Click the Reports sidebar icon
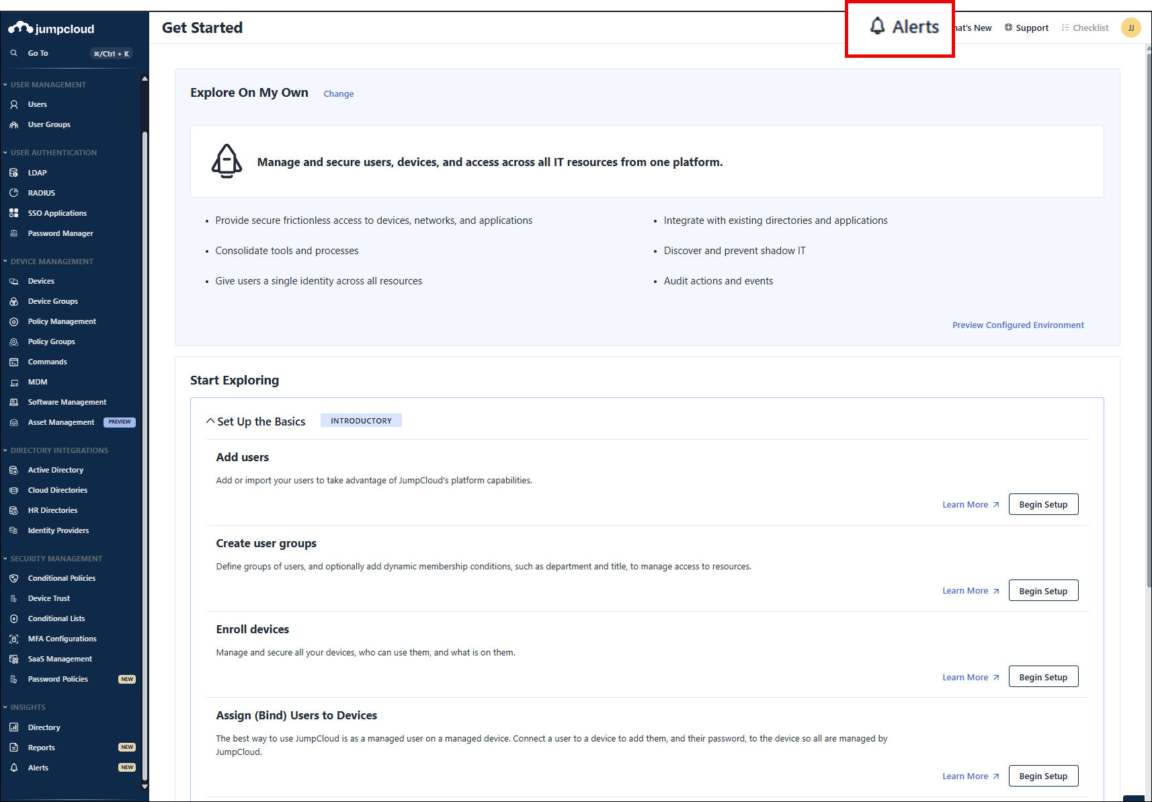The image size is (1152, 802). pos(14,748)
